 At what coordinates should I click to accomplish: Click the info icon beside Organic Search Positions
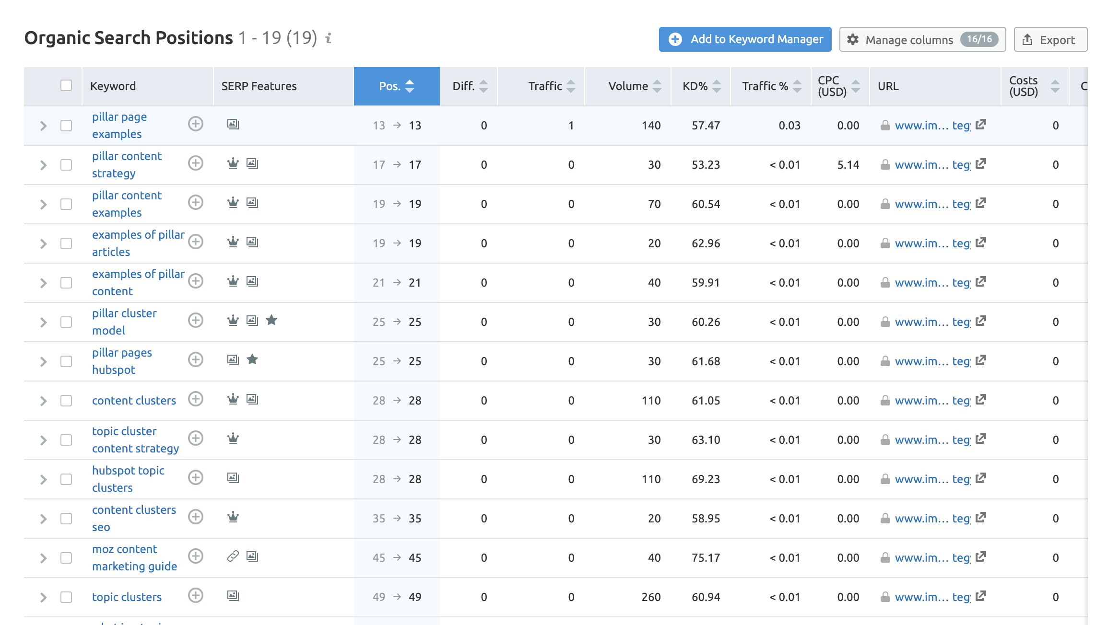point(329,38)
